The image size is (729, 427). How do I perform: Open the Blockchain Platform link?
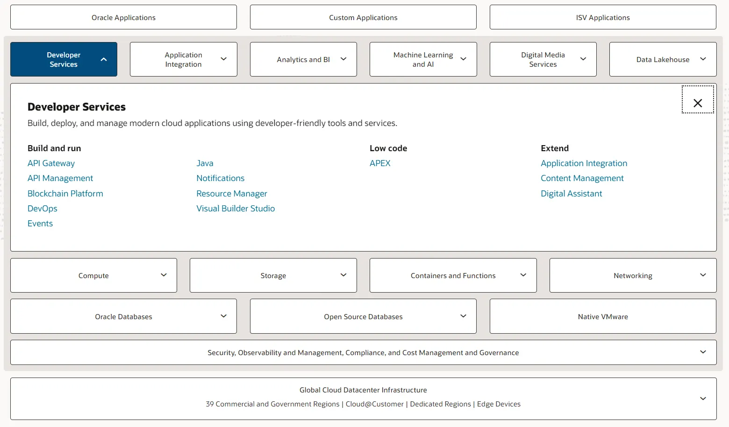tap(65, 193)
